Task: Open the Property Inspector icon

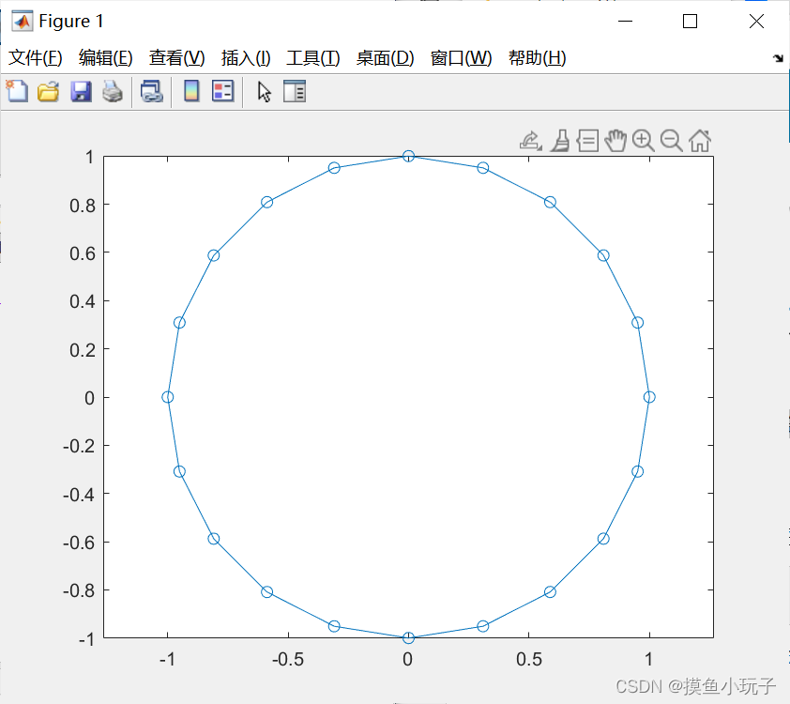Action: 295,92
